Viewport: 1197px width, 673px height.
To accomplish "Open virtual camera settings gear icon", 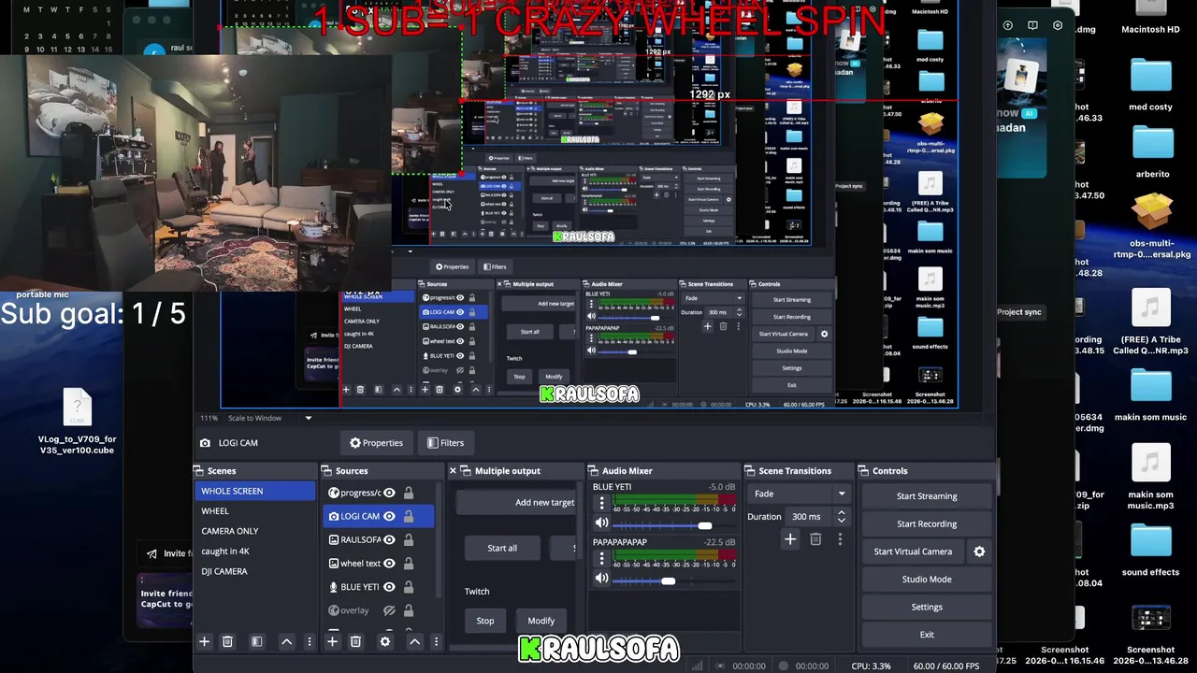I will 979,551.
